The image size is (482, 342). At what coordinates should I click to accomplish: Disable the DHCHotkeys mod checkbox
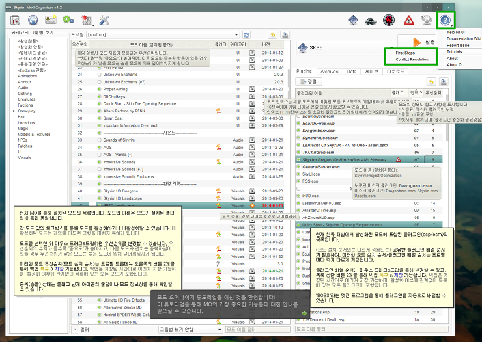click(99, 96)
